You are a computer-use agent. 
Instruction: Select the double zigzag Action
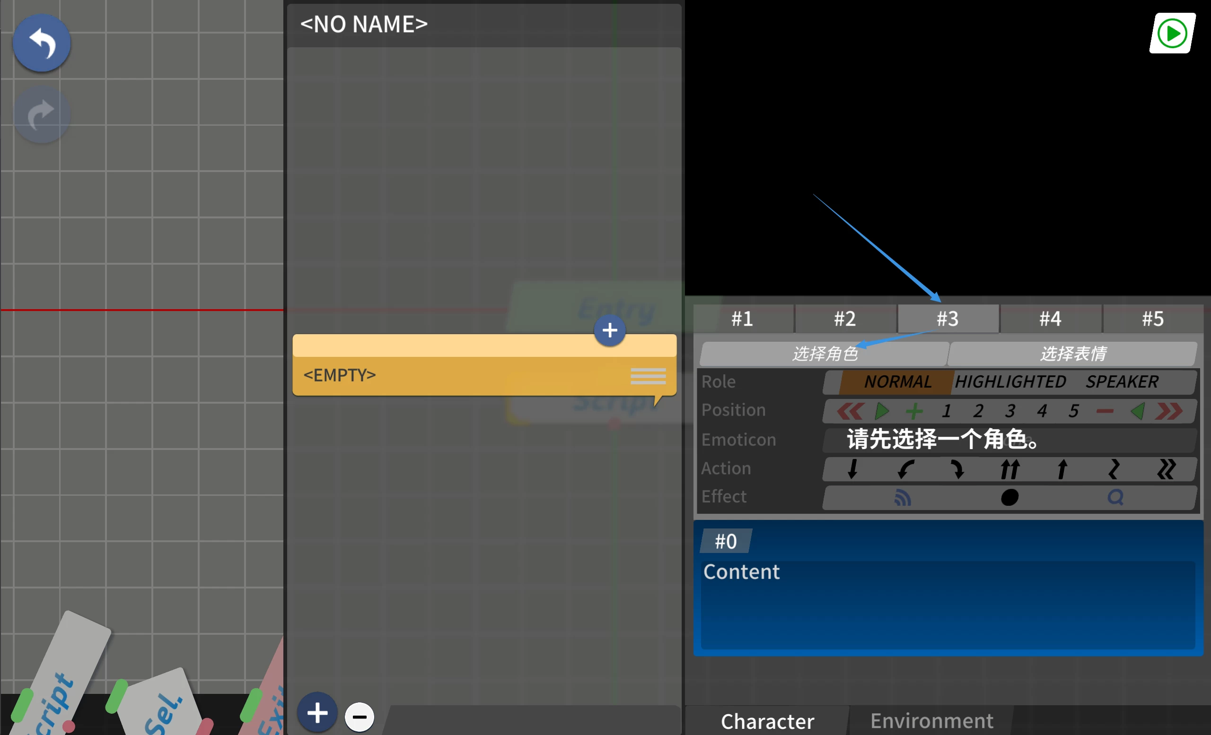tap(1166, 469)
